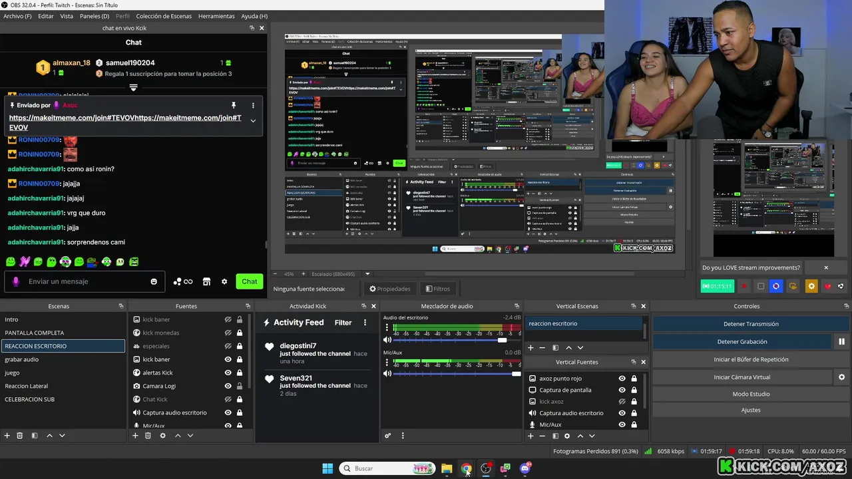Undock the Controles panel
Screen dimensions: 852x479
[x=846, y=306]
